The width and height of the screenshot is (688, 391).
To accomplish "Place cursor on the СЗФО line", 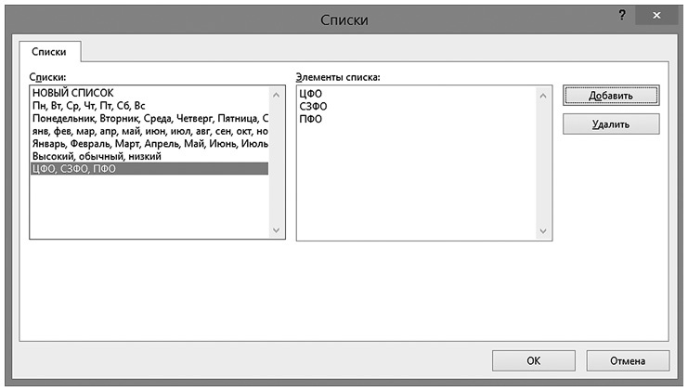I will [313, 107].
